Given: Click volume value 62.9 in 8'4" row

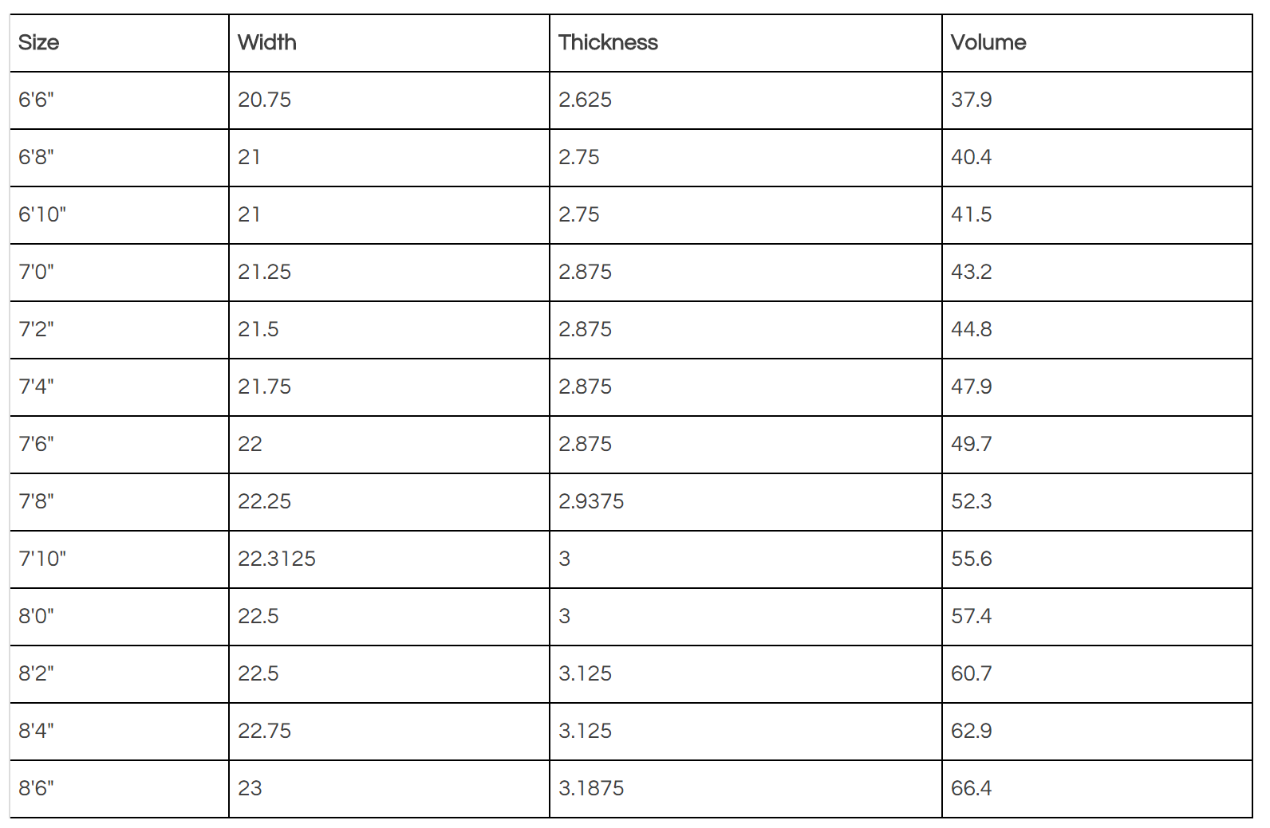Looking at the screenshot, I should click(972, 731).
